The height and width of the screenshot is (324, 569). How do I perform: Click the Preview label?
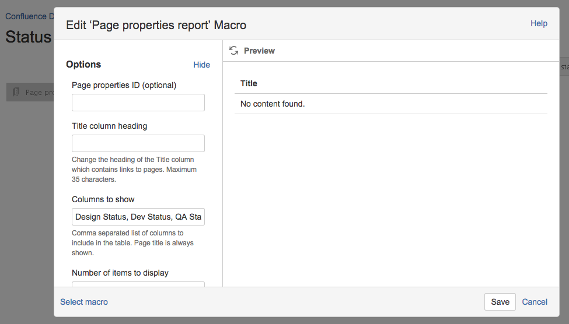coord(259,51)
